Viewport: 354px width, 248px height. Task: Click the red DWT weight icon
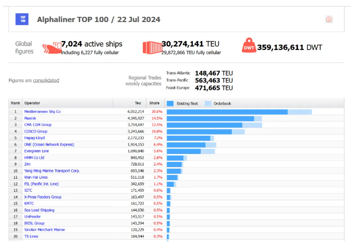pos(249,45)
